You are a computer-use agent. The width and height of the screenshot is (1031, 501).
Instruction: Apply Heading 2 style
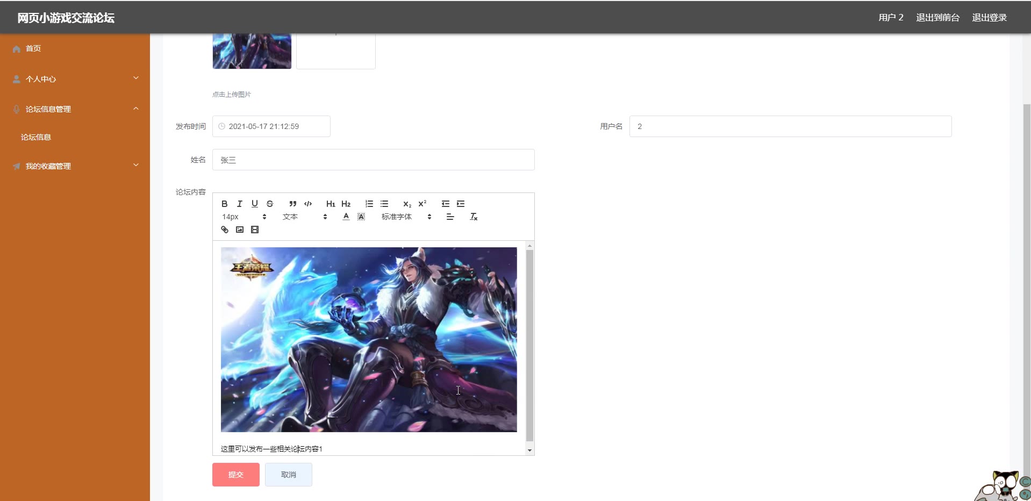(346, 204)
